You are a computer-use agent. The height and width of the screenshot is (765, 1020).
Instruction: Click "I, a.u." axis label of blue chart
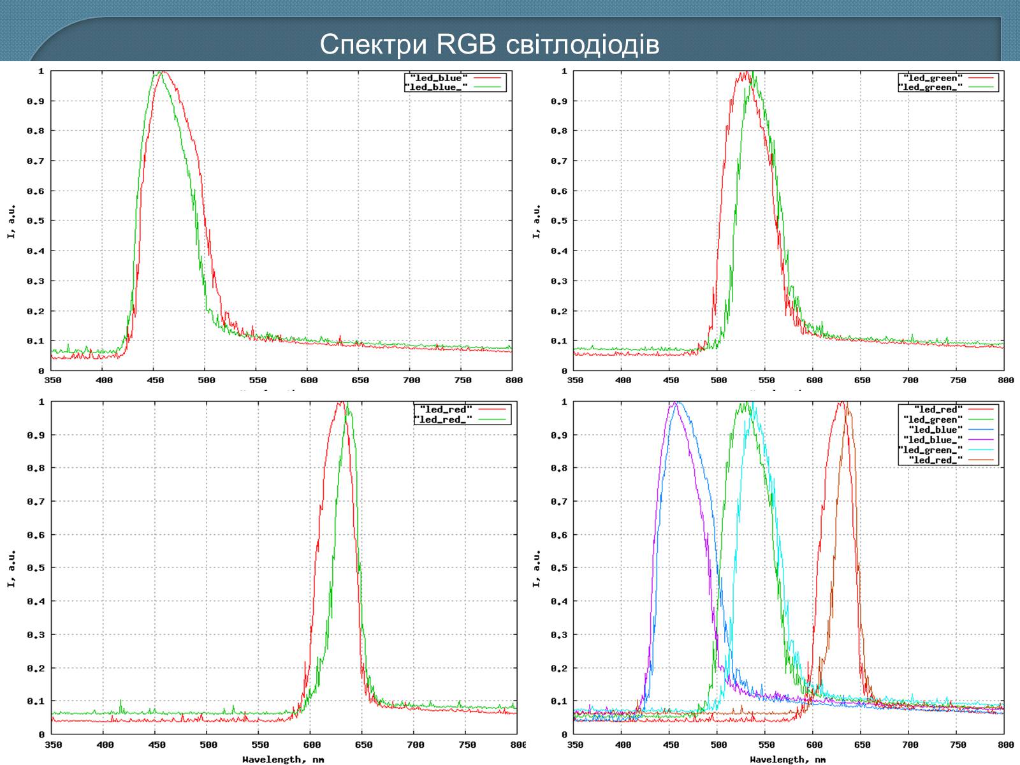(x=11, y=221)
